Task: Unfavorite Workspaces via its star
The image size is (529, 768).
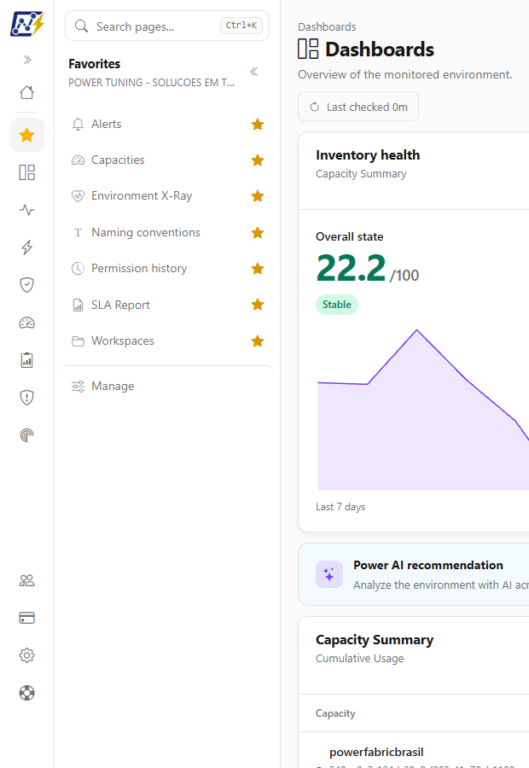Action: point(258,340)
